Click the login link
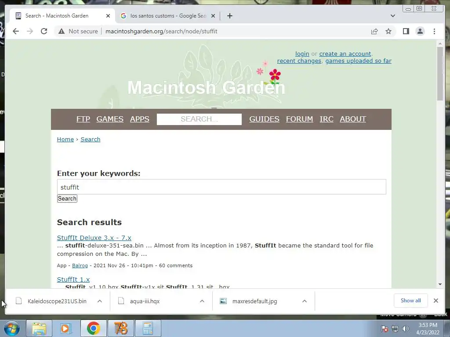 pyautogui.click(x=302, y=54)
